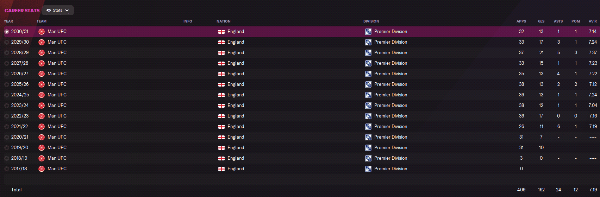Open Premier Division link in 2022/23 row
This screenshot has height=197, width=600.
click(x=390, y=116)
